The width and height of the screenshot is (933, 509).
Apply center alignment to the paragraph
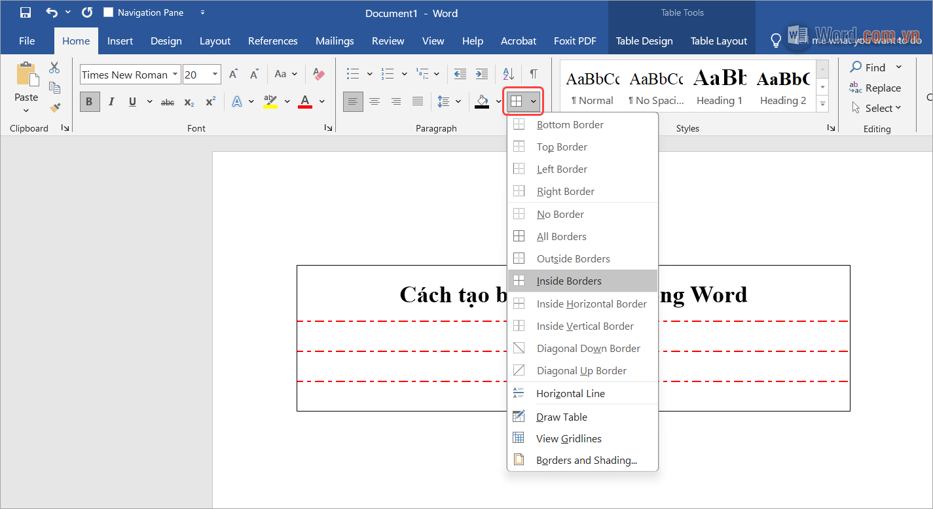(x=374, y=101)
